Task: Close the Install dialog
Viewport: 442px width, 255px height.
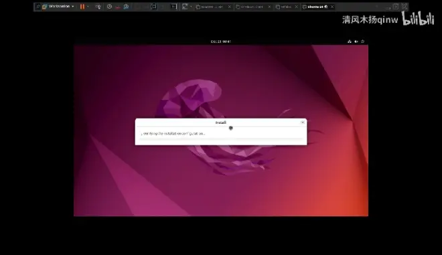Action: 303,122
